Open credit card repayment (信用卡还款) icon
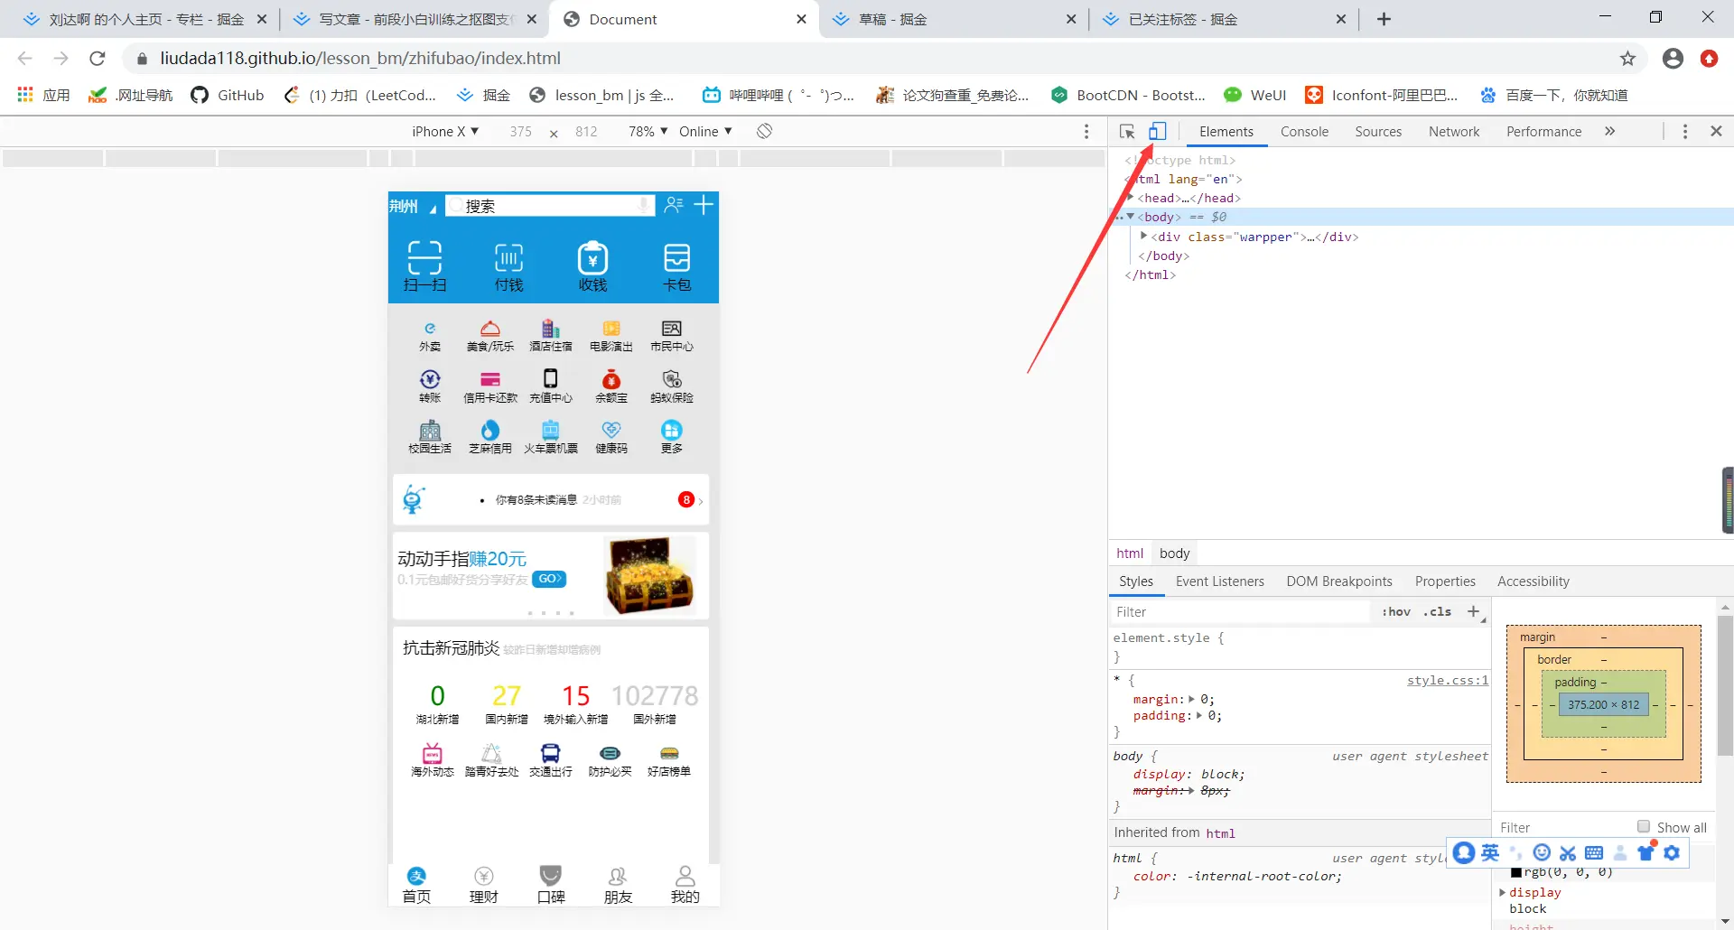 (x=490, y=379)
